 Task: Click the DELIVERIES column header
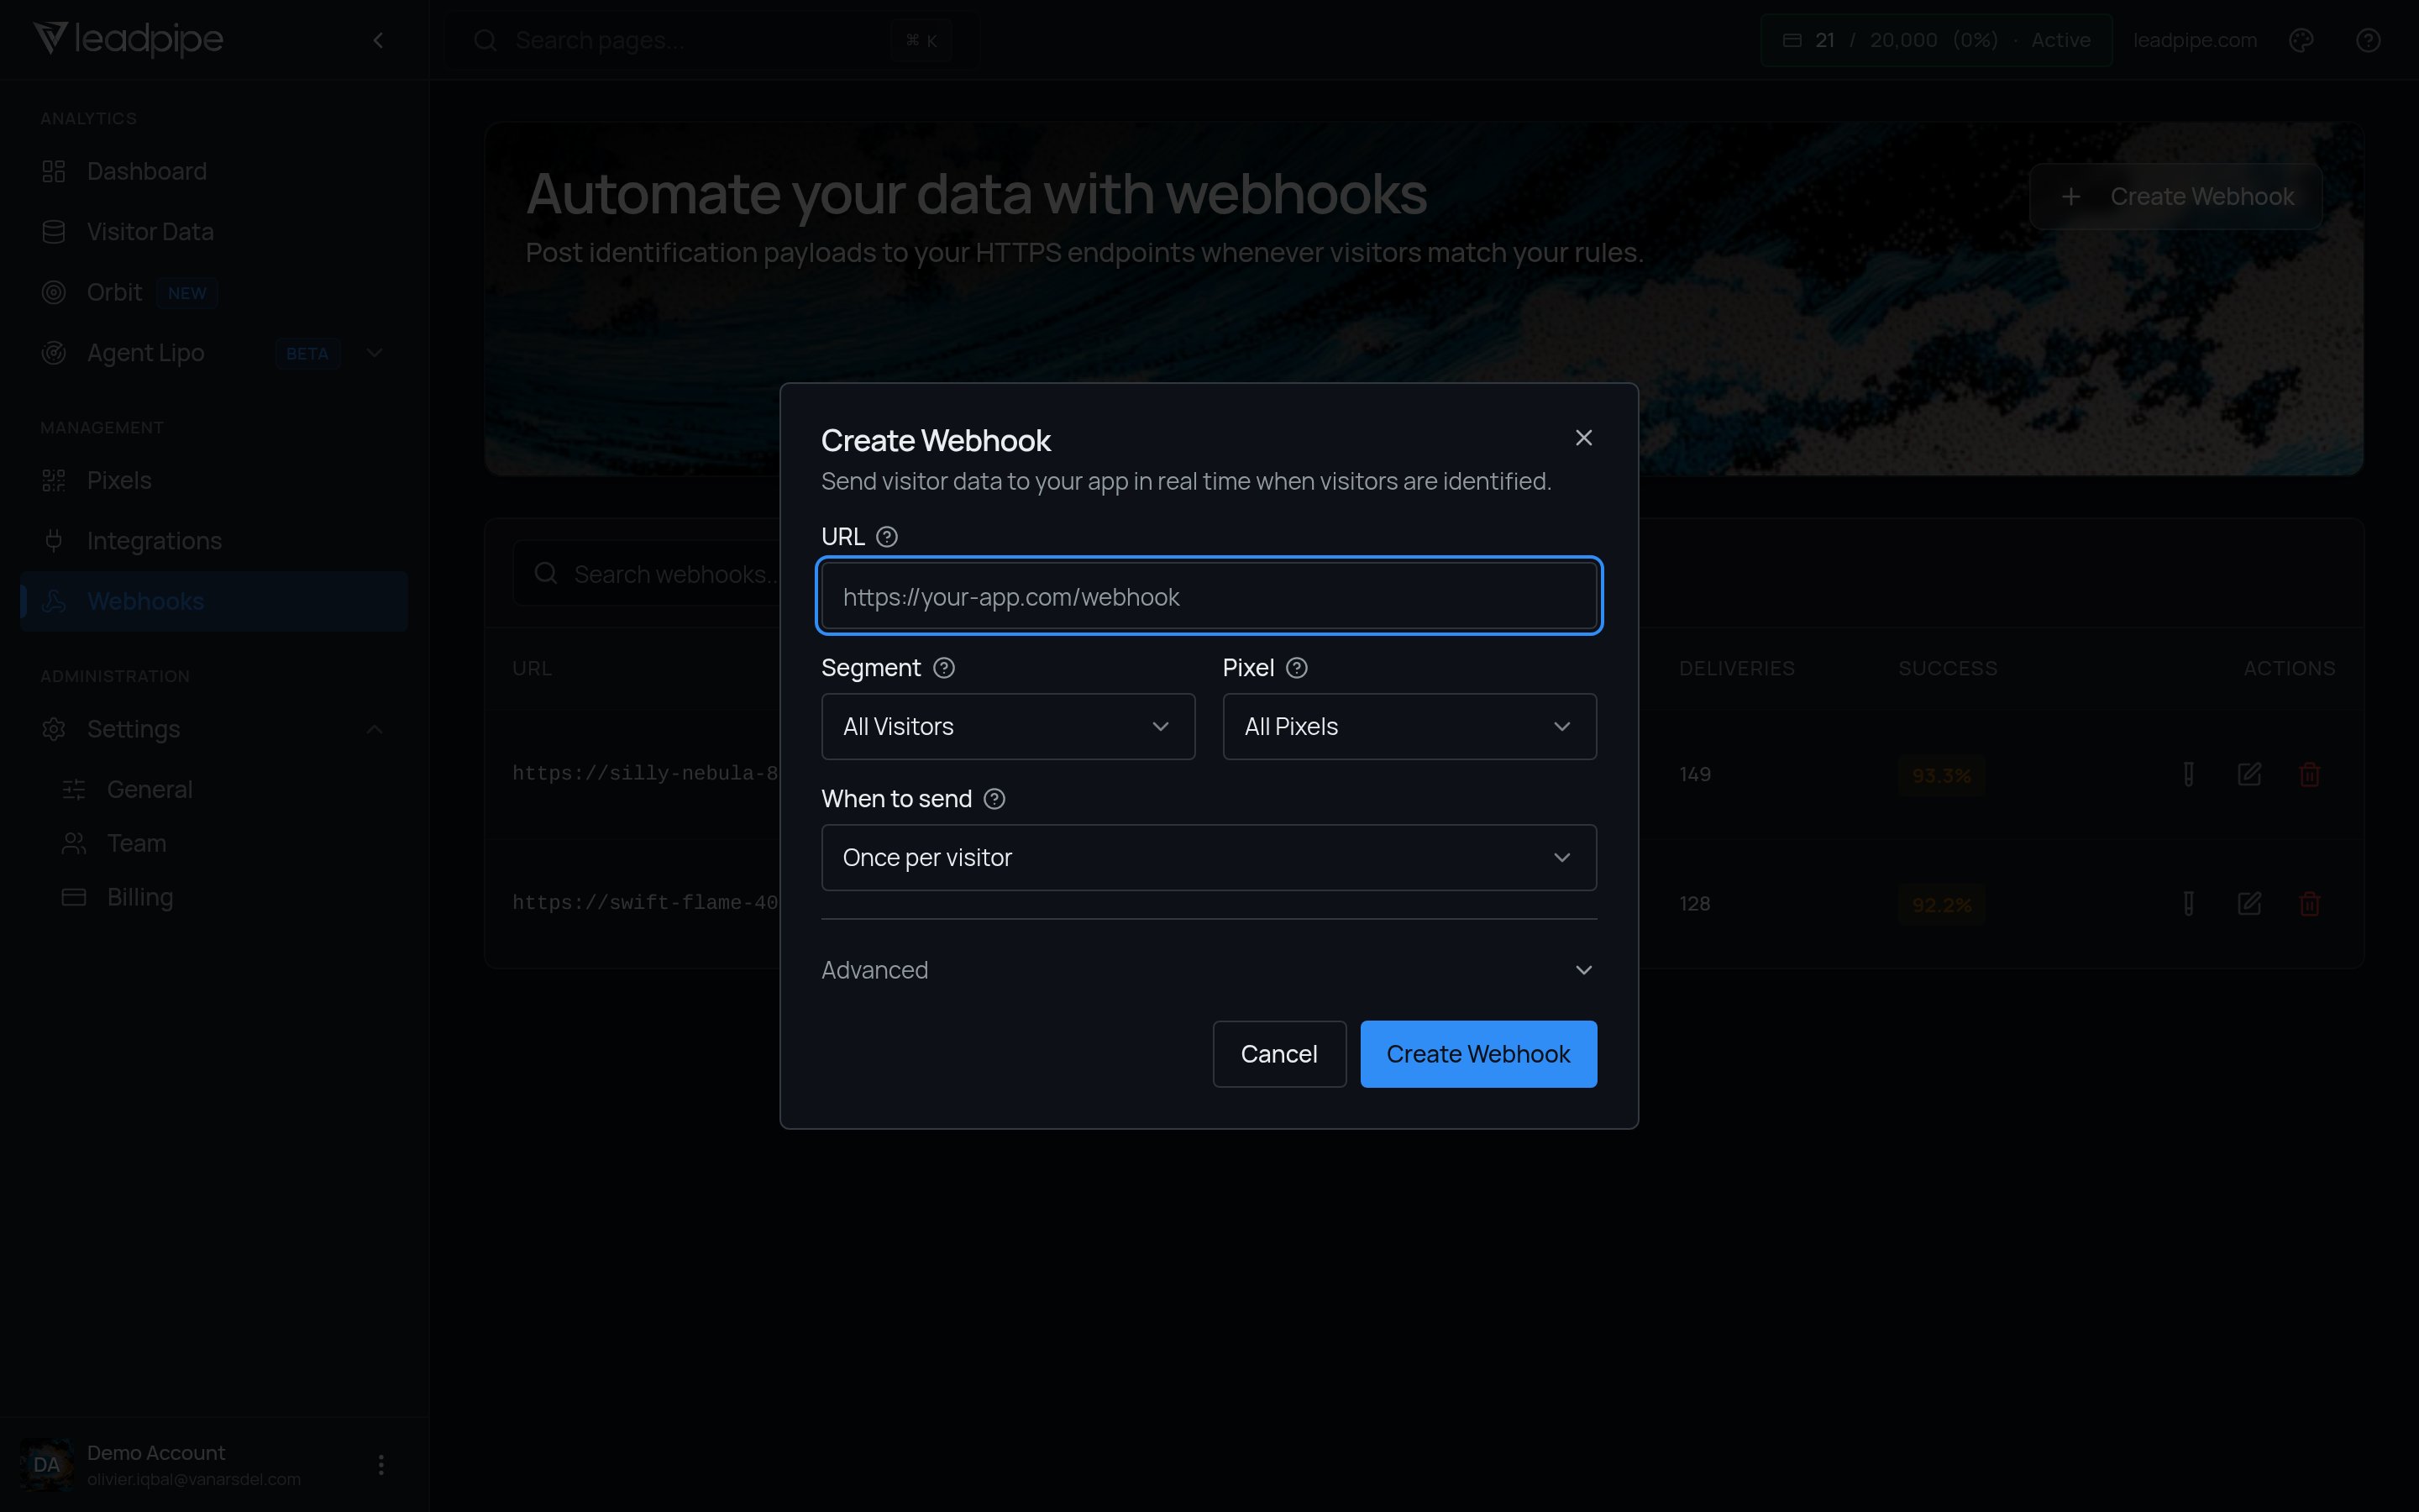click(1737, 668)
